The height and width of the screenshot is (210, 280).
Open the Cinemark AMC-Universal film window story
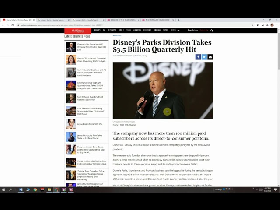(92, 47)
